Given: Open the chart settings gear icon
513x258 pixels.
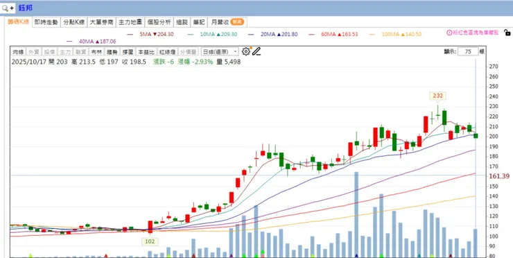Looking at the screenshot, I should [245, 51].
